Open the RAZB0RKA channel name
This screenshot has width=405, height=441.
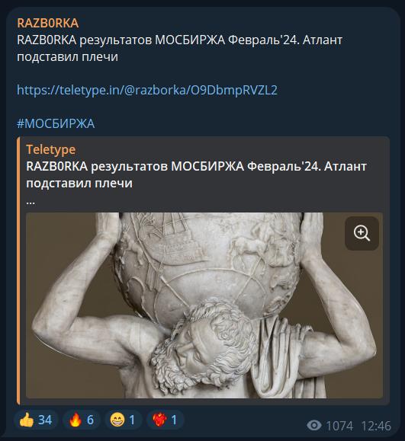coord(47,23)
